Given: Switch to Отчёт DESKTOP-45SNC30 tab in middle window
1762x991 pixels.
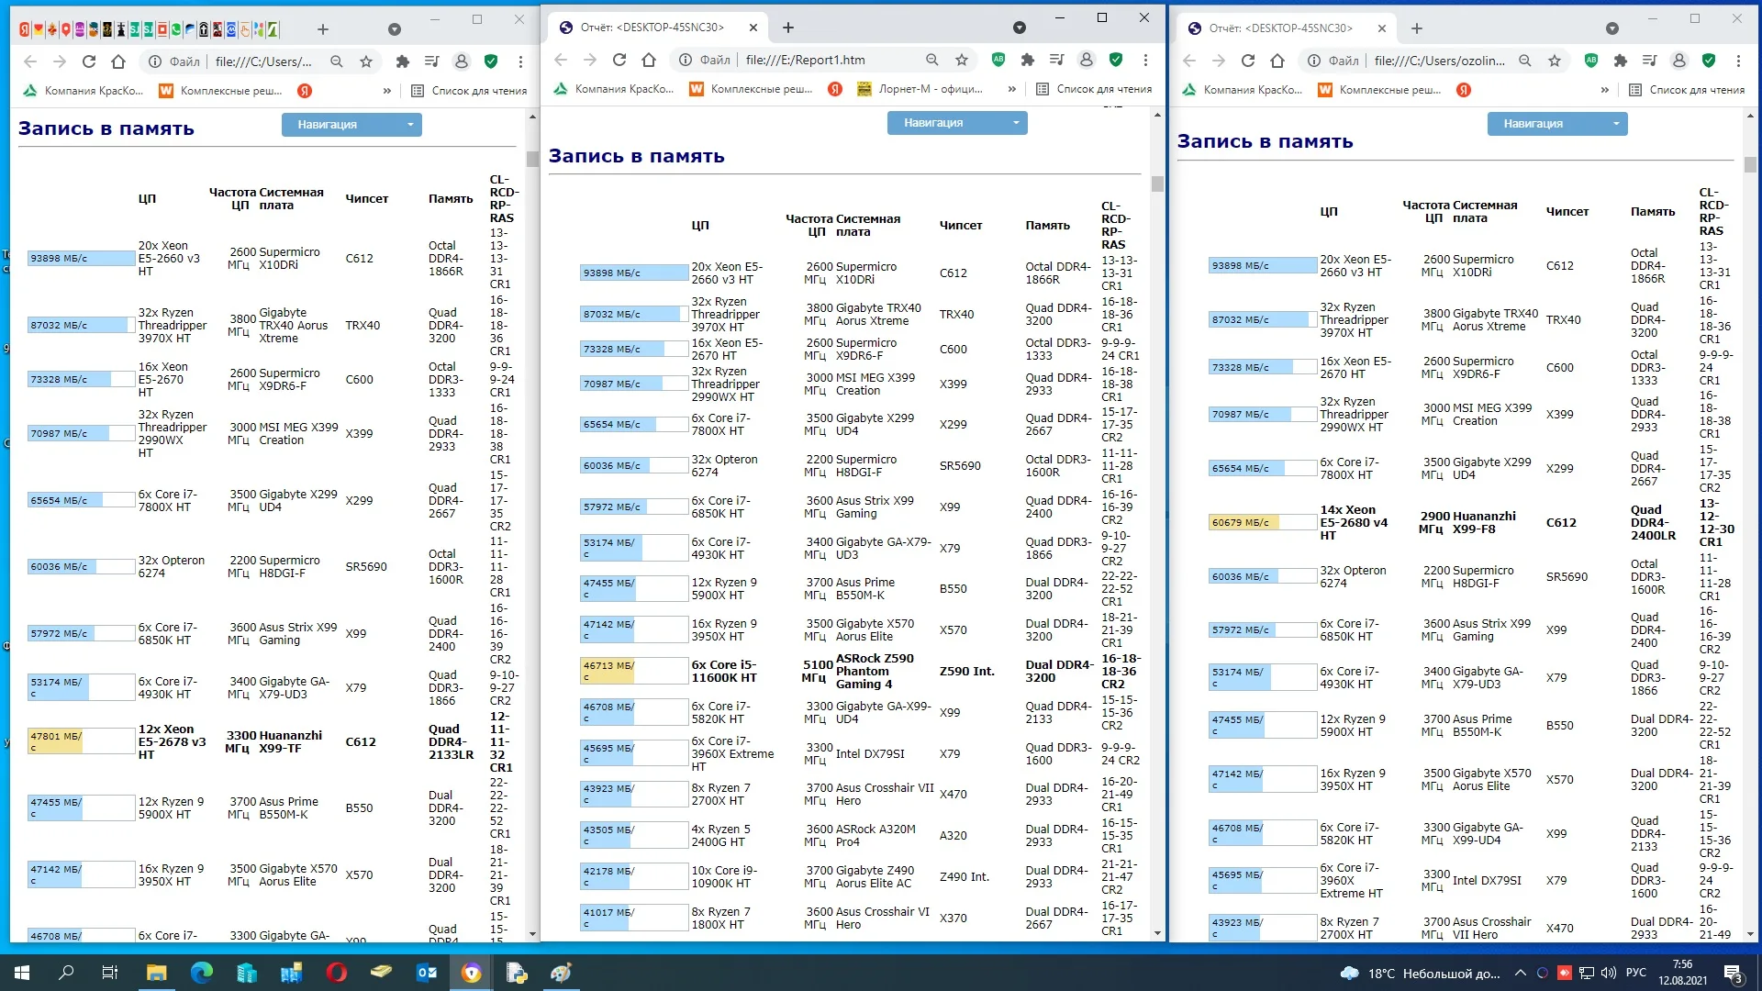Looking at the screenshot, I should tap(652, 28).
